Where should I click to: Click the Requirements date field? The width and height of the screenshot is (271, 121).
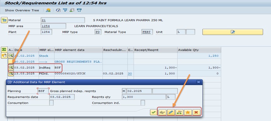[x=62, y=97]
